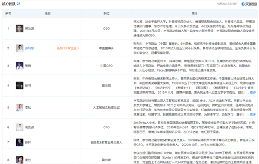Click the 天眼查 logo
This screenshot has width=259, height=164.
point(249,4)
